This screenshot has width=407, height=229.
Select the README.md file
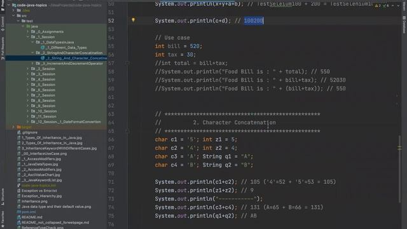(30, 217)
